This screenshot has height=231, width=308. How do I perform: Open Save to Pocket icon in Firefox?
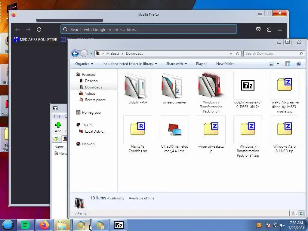pyautogui.click(x=258, y=29)
